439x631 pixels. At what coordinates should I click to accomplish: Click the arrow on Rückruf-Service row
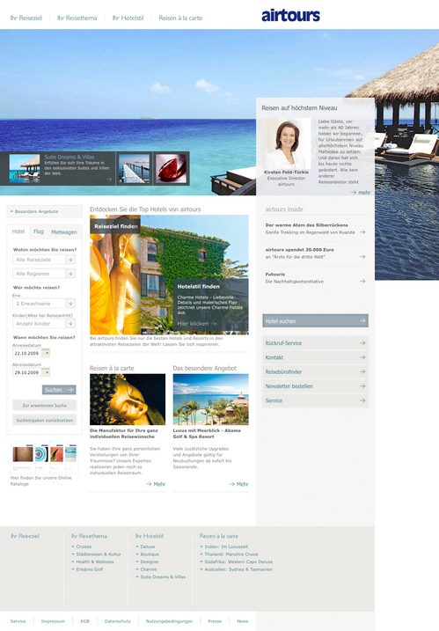point(362,343)
